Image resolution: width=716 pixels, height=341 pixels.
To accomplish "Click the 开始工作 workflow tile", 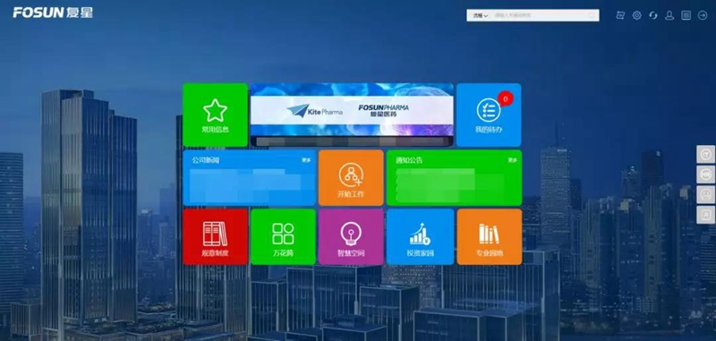I will [351, 177].
